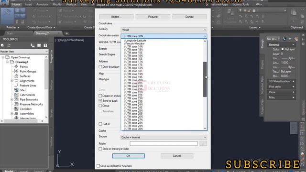The image size is (306, 172).
Task: Open the Modify ribbon tab
Action: (x=57, y=4)
